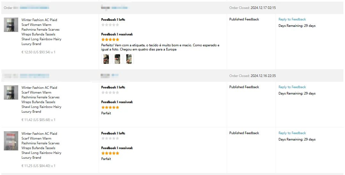
Task: Click scarf thumbnail for the €11,42 item
Action: click(11, 92)
